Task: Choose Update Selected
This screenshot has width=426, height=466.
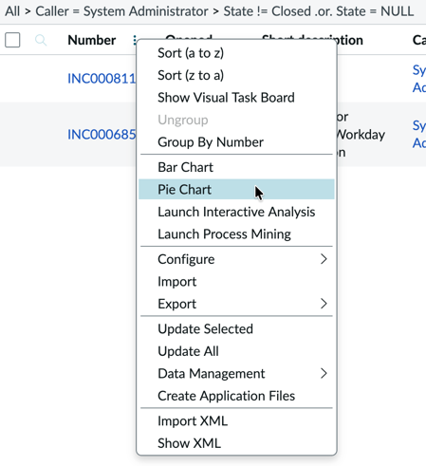Action: click(x=236, y=328)
